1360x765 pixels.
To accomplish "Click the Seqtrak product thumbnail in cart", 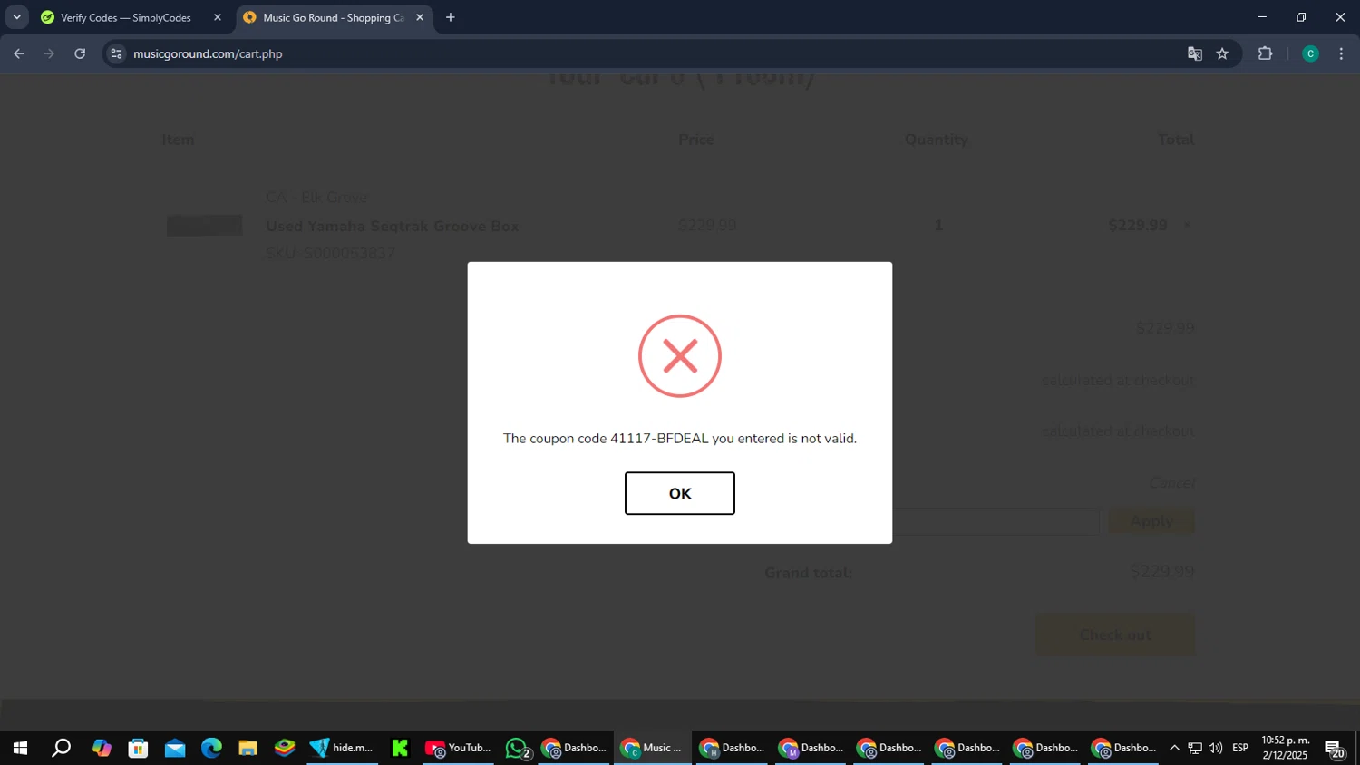I will pyautogui.click(x=204, y=225).
